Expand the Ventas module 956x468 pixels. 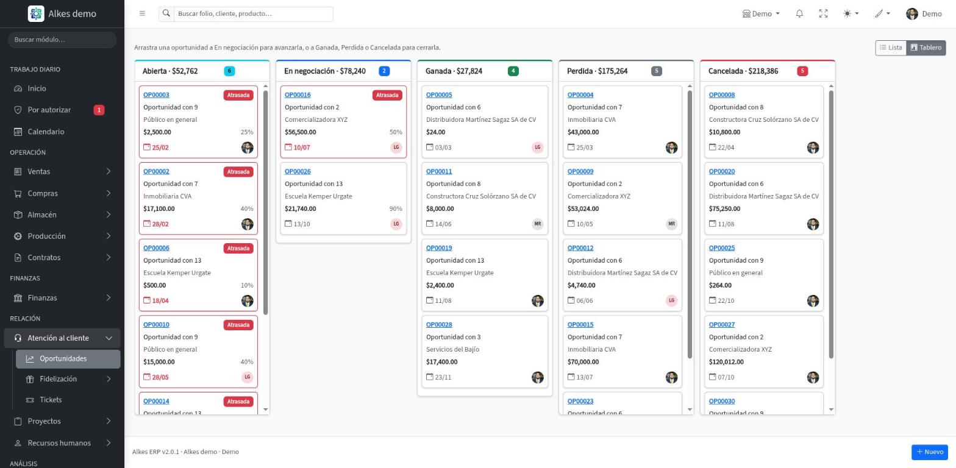point(62,172)
